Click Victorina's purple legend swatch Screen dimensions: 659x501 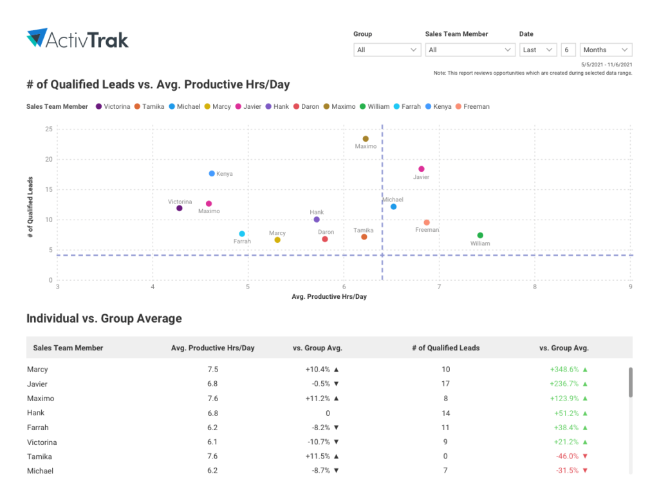[x=98, y=106]
